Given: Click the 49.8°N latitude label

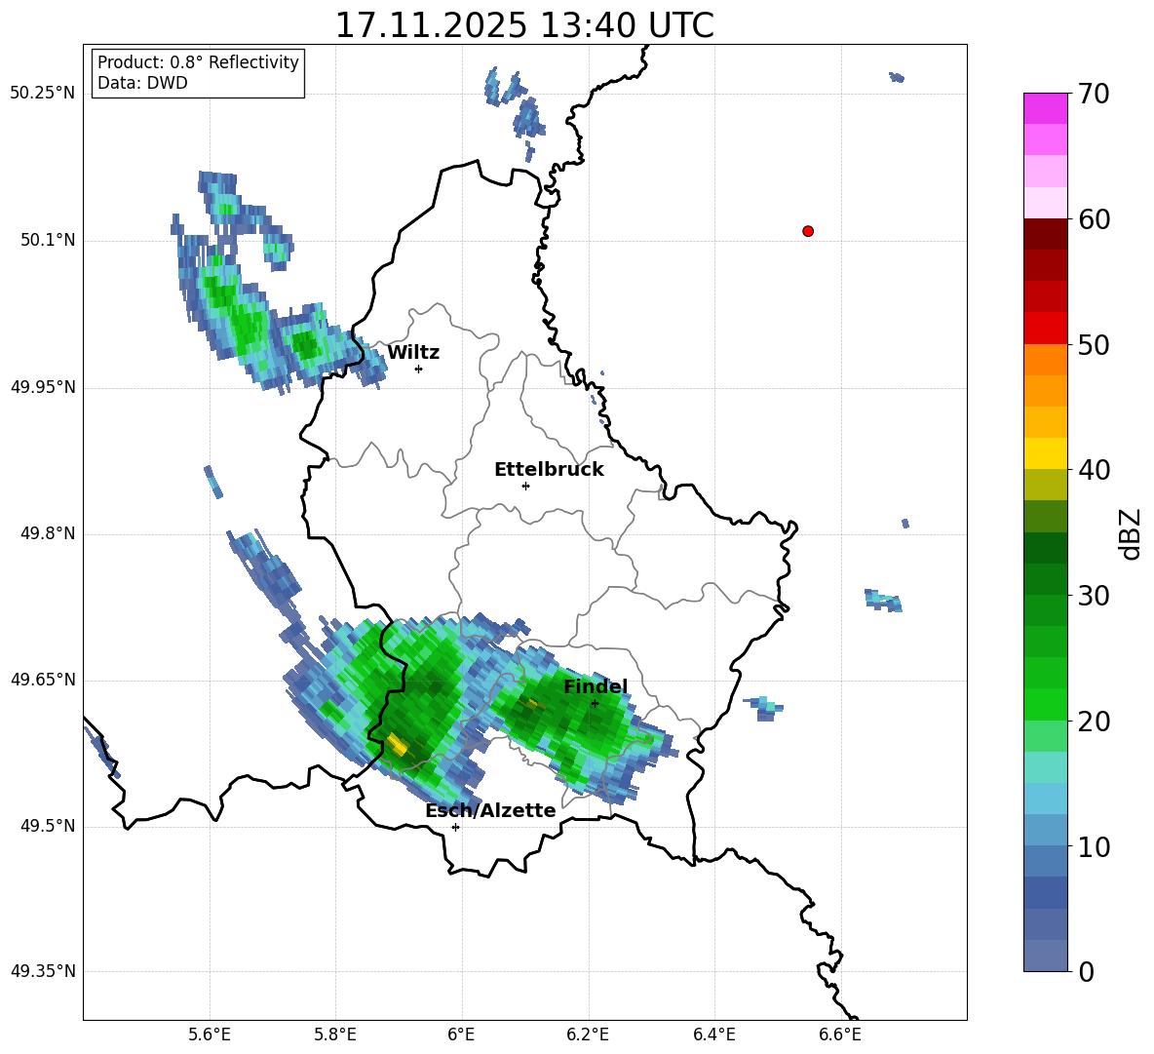Looking at the screenshot, I should [48, 533].
